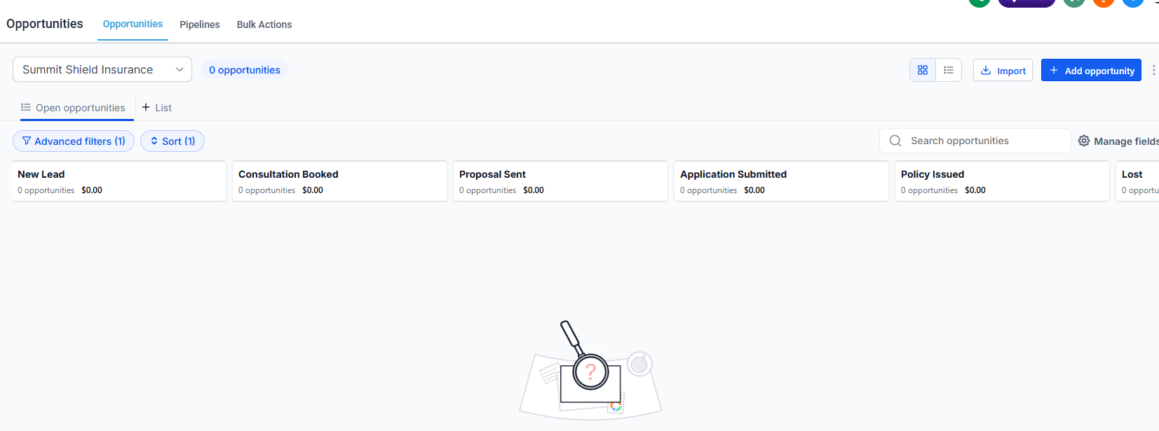Switch to board (grid) view

[923, 70]
